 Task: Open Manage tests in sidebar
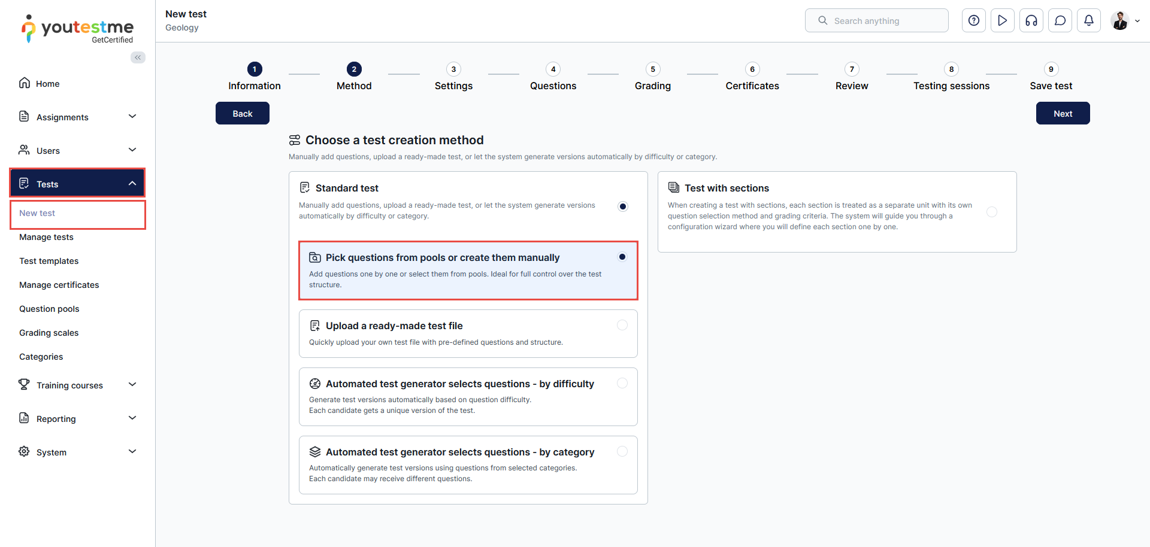[x=46, y=237]
